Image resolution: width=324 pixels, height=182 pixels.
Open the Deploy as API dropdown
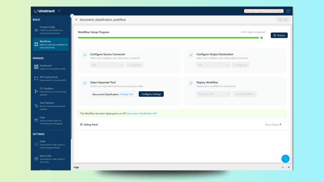[x=214, y=94]
